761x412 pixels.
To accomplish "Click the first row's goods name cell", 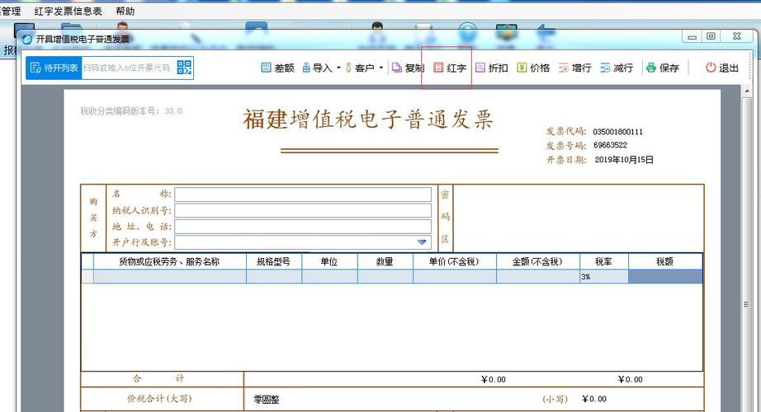I will pyautogui.click(x=169, y=277).
